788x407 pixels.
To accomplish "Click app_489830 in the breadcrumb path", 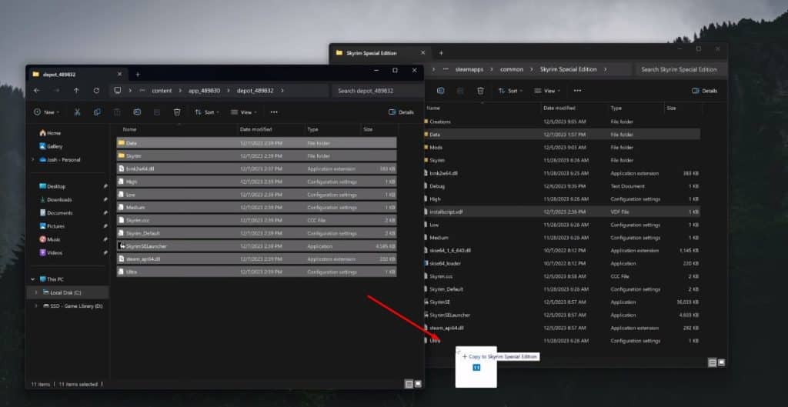I will pyautogui.click(x=204, y=91).
